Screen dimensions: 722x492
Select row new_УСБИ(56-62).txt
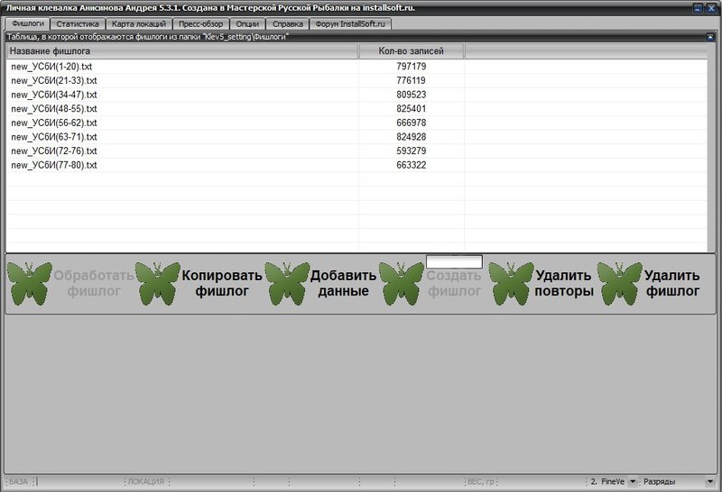pyautogui.click(x=356, y=123)
